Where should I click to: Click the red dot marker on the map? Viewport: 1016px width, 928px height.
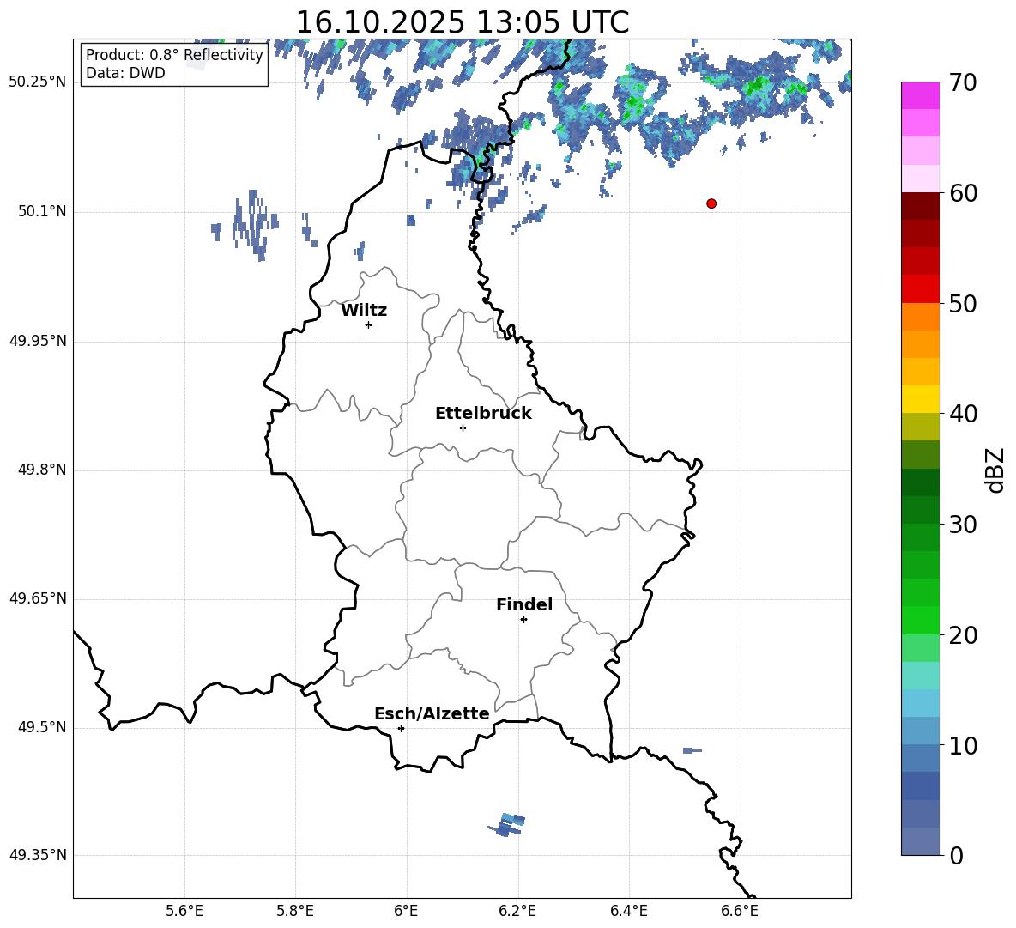tap(711, 203)
